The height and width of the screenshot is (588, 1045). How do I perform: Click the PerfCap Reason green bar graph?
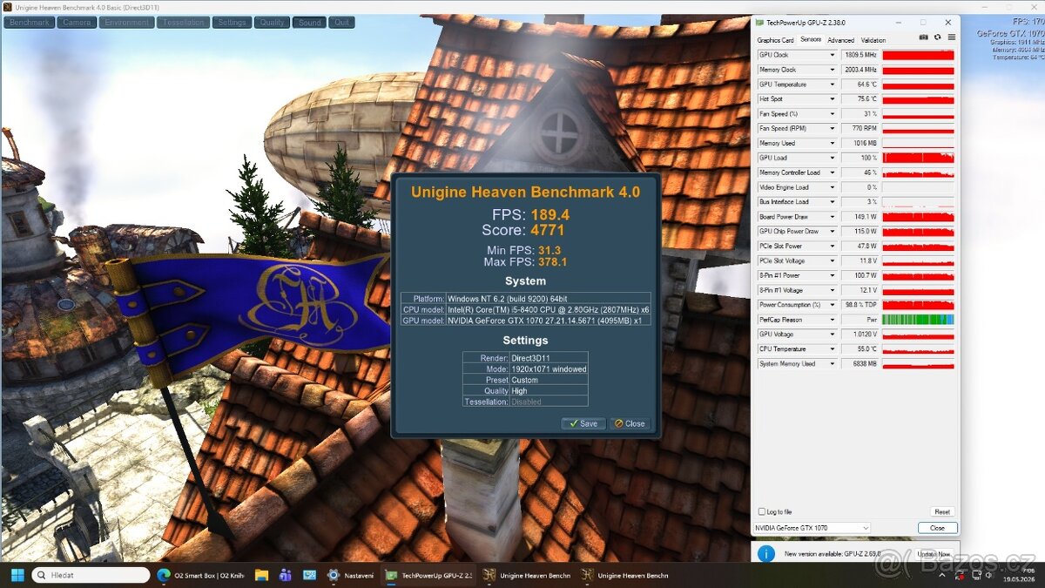point(919,320)
